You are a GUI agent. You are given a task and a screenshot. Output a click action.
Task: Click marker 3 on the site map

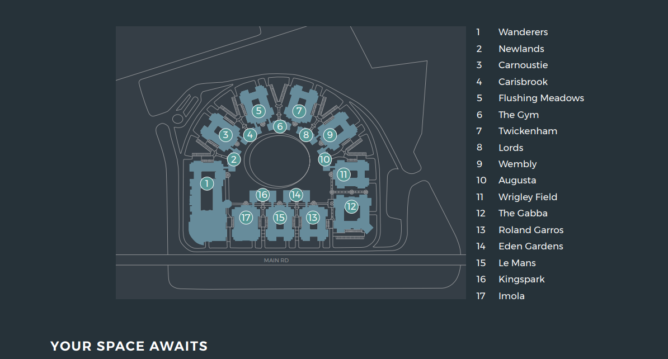point(225,135)
